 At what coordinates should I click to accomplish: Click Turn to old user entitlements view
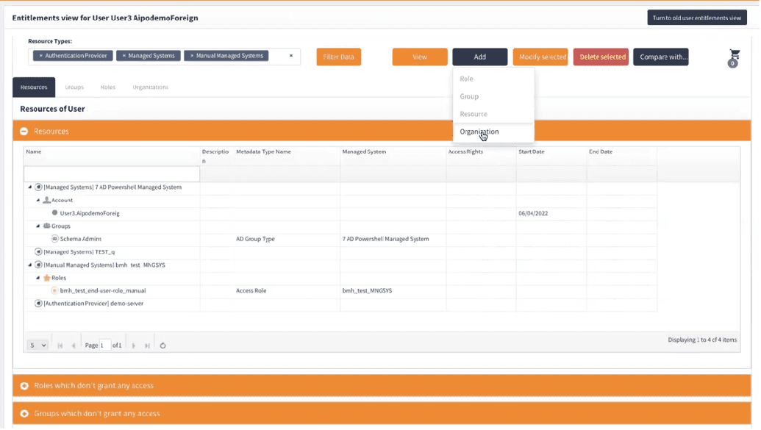click(696, 17)
